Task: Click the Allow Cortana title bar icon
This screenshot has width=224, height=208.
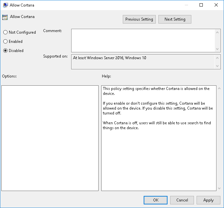Action: coord(6,5)
